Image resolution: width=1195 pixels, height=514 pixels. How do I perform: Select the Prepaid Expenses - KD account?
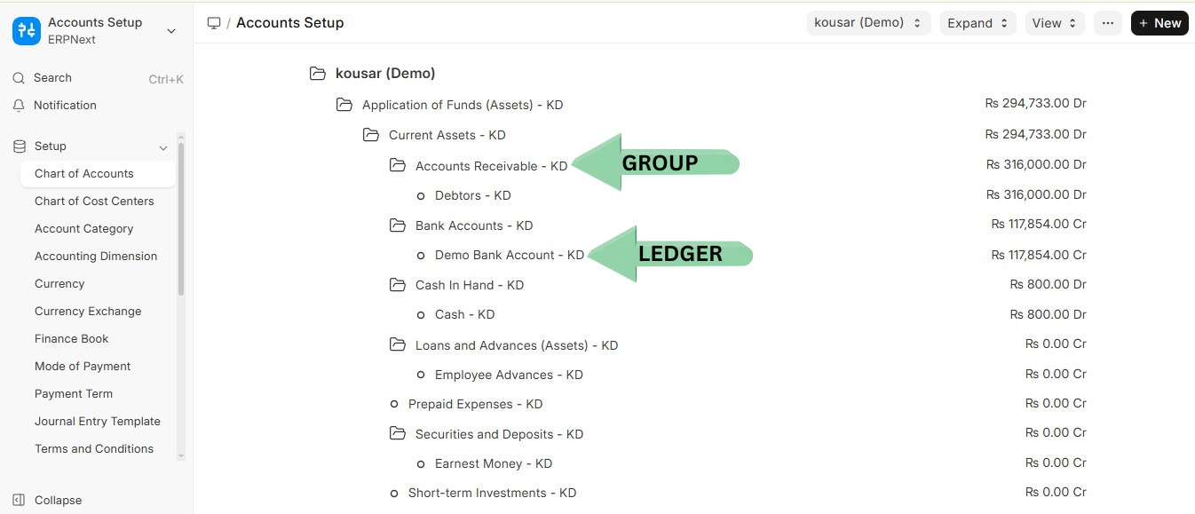point(475,404)
